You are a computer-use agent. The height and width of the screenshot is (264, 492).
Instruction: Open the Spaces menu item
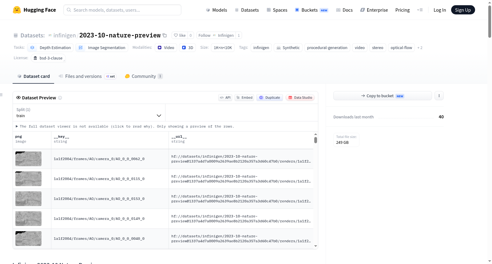(277, 10)
